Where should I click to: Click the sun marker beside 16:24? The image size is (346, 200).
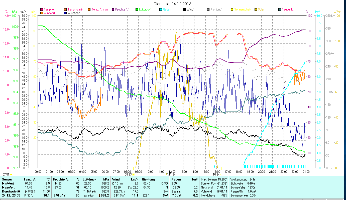(x=221, y=174)
